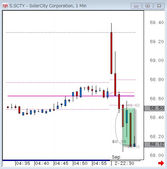167x169 pixels.
Task: Click the 68.40 price axis label
Action: [x=157, y=118]
